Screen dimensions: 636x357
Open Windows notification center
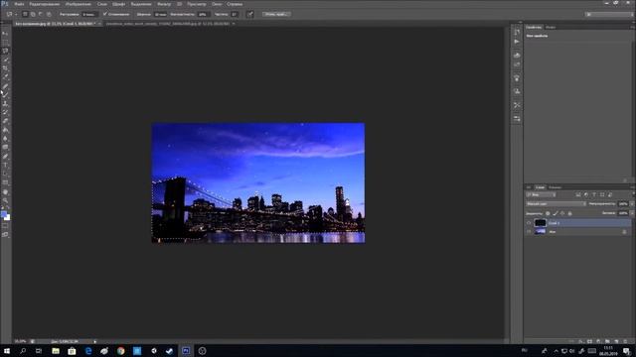click(x=627, y=351)
